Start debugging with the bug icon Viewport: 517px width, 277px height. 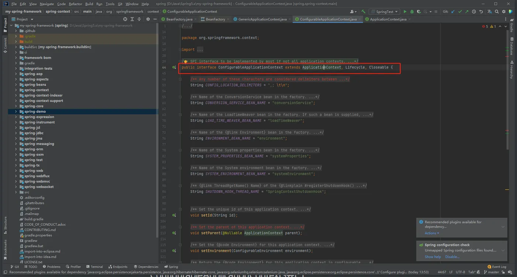(412, 12)
